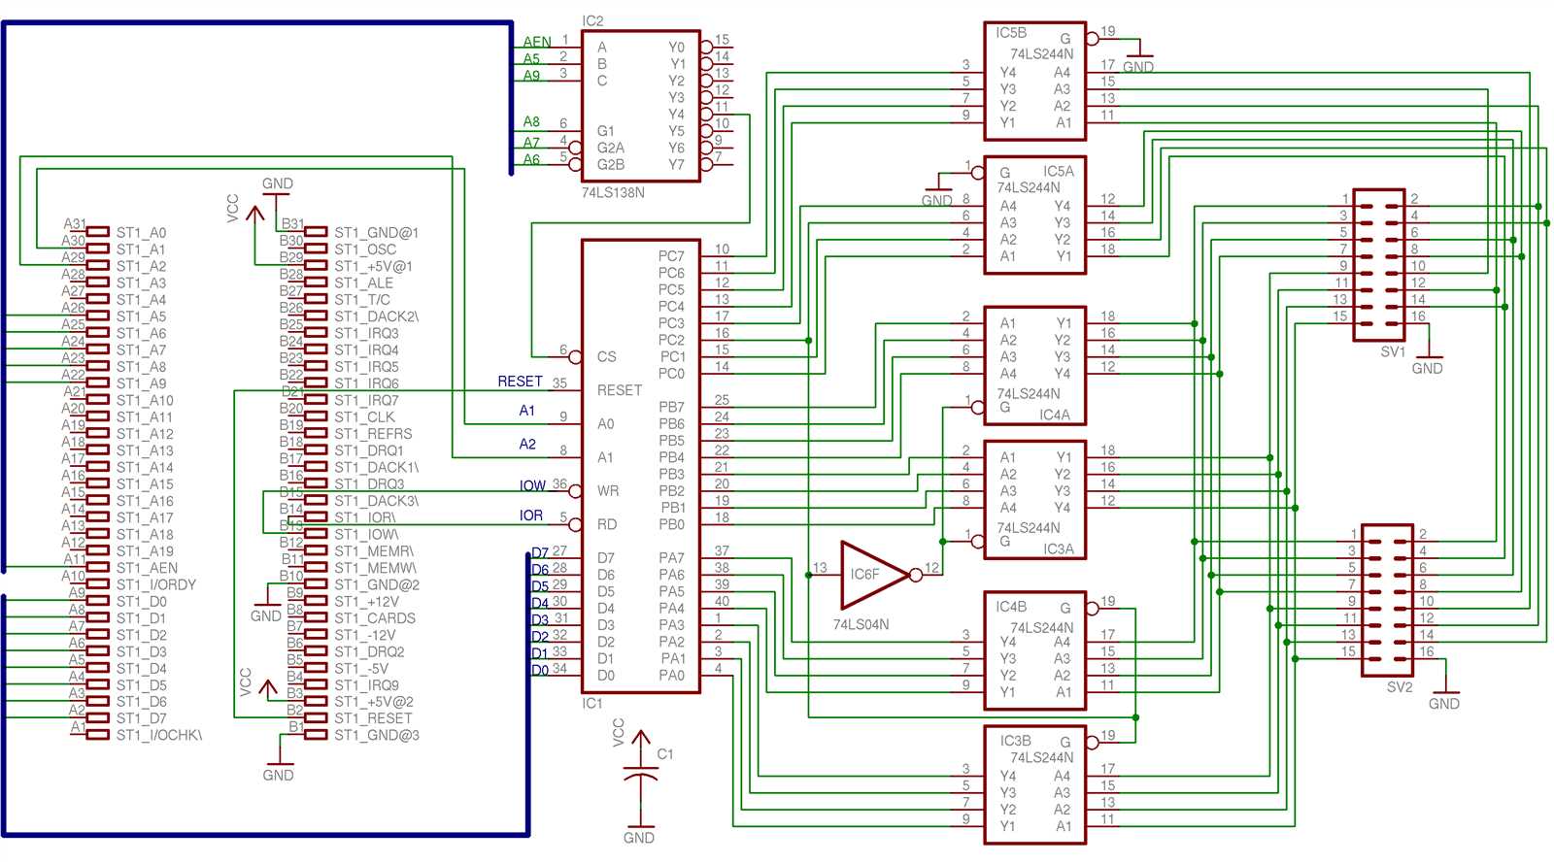This screenshot has width=1554, height=864.
Task: Click the ground symbol left of IC5A
Action: point(937,189)
